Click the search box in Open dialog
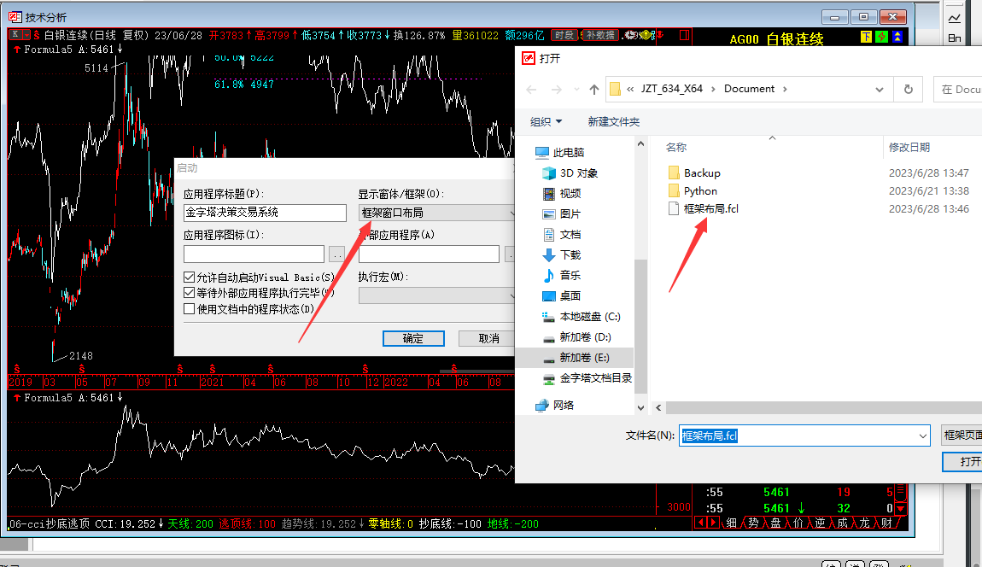The image size is (982, 567). point(958,90)
